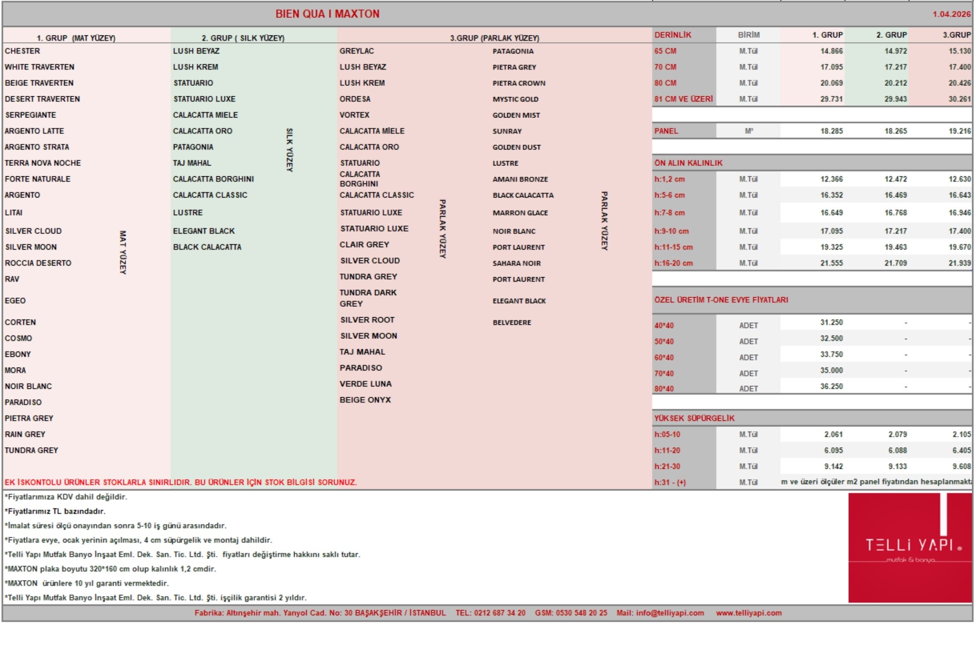This screenshot has width=976, height=646.
Task: Select ROCCIA DESERTO
Action: 38,263
